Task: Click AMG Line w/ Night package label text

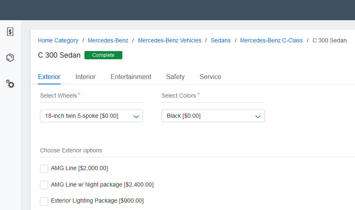Action: point(102,184)
